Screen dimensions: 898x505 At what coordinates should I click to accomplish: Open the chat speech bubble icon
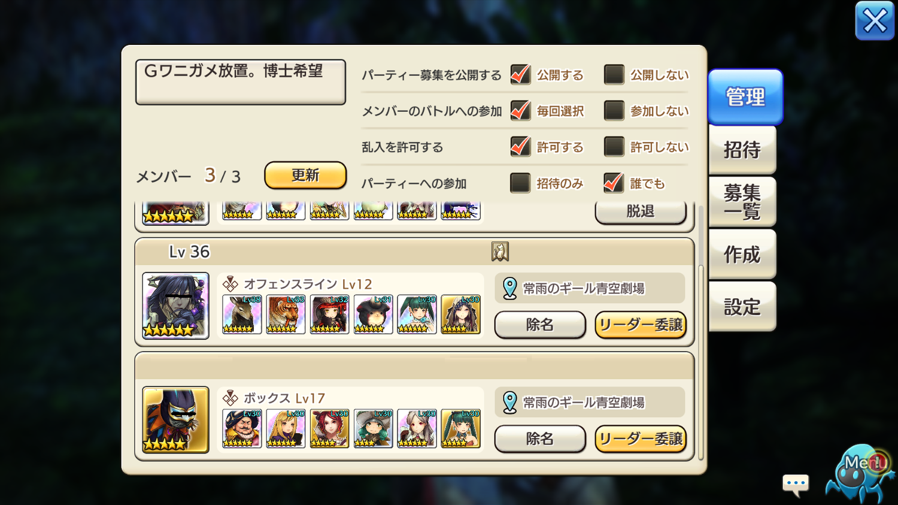[x=796, y=484]
